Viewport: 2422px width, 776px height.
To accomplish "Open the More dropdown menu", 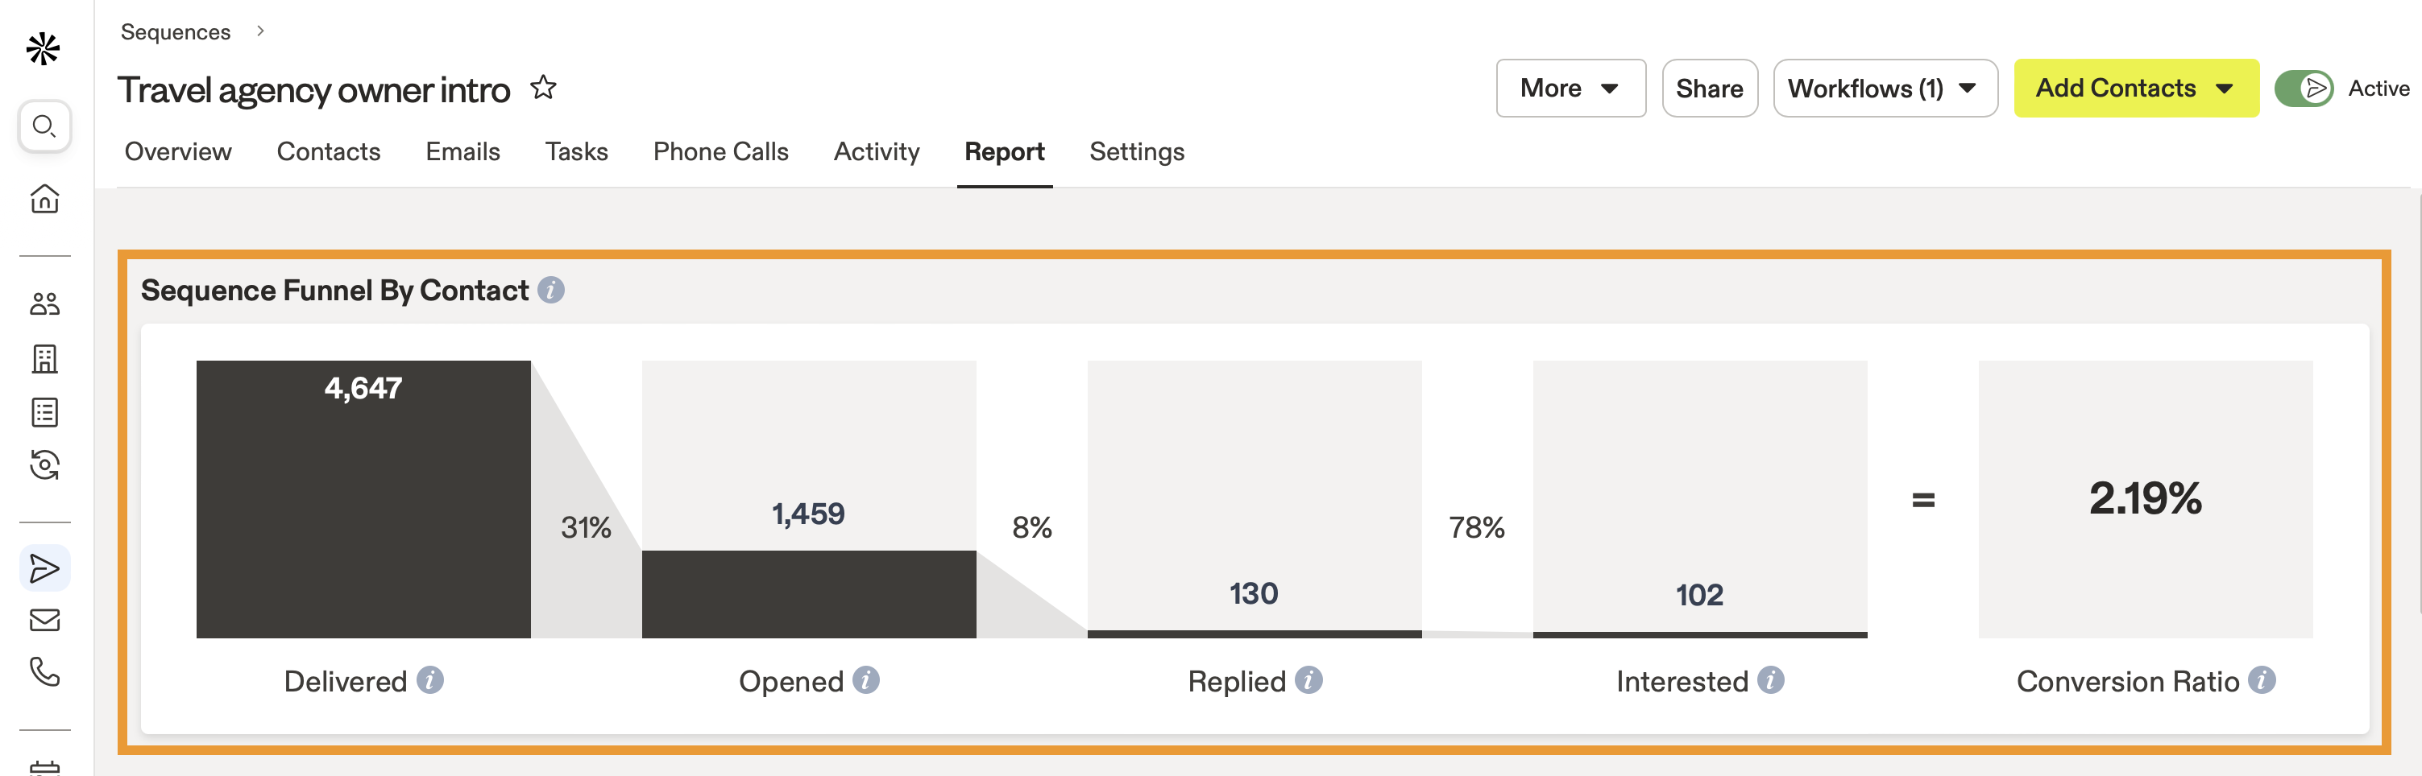I will [1570, 89].
